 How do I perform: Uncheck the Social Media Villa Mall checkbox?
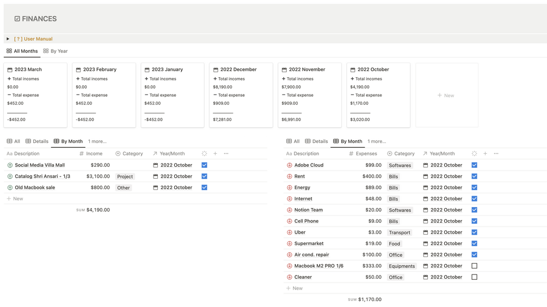coord(204,165)
